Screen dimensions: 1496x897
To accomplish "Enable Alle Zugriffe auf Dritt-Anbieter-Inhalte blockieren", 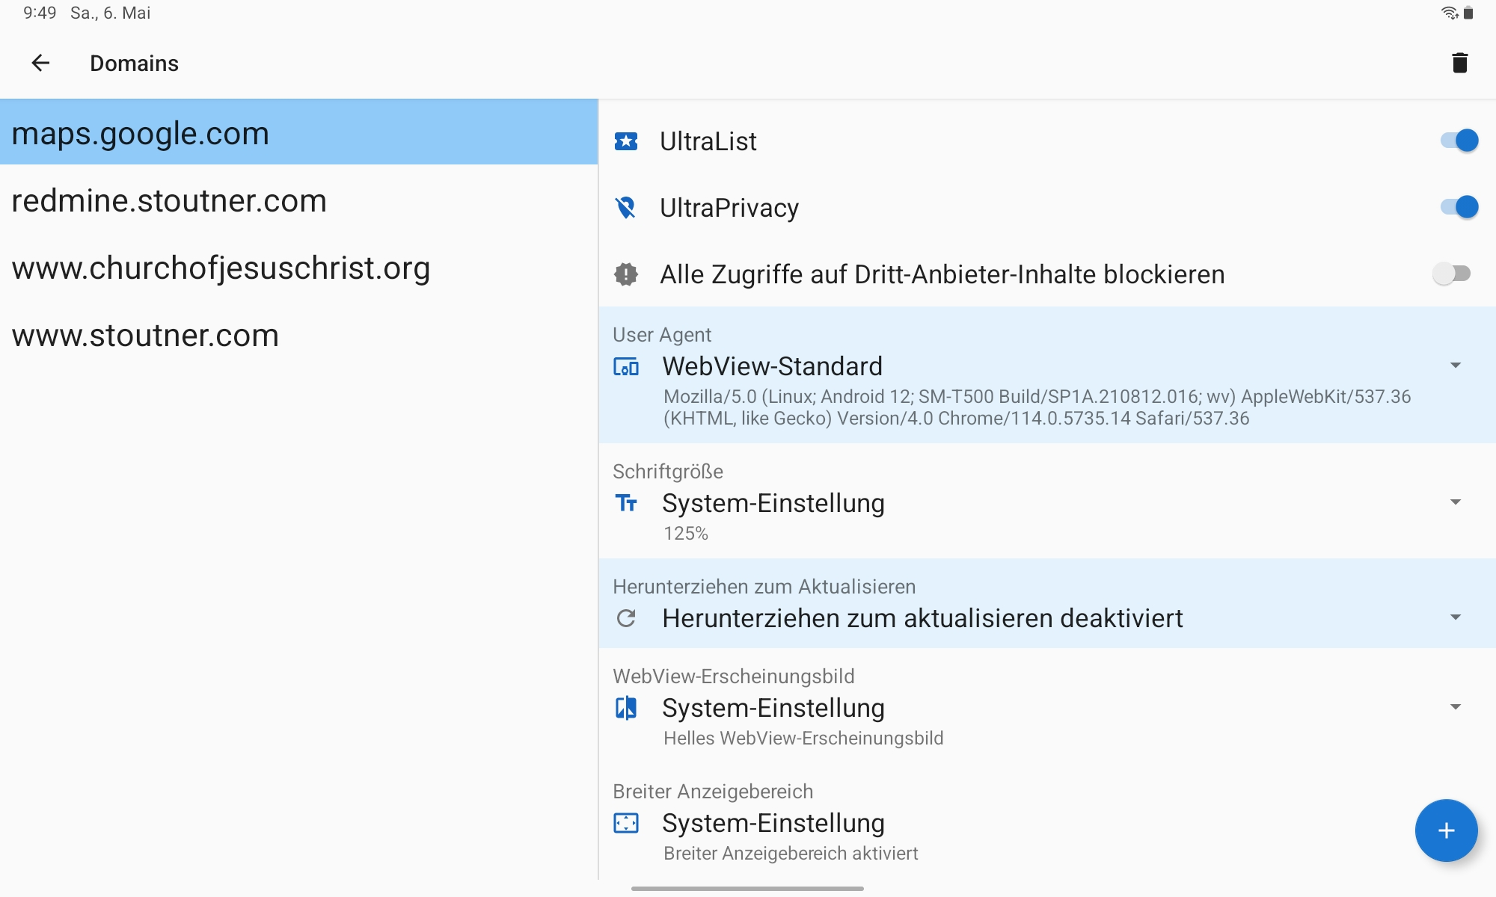I will tap(1451, 274).
